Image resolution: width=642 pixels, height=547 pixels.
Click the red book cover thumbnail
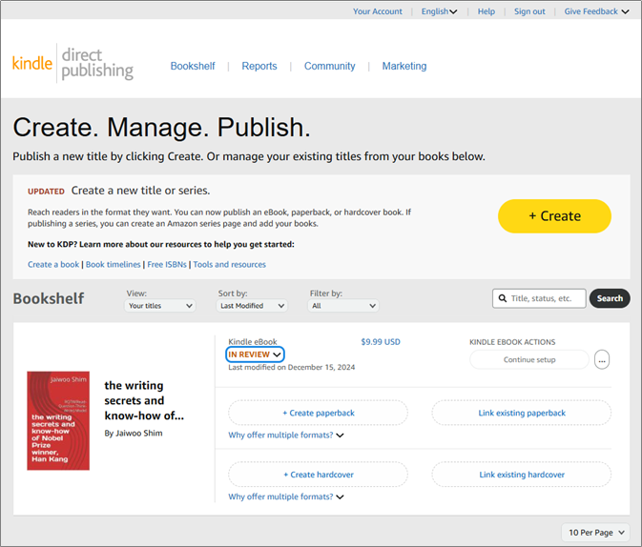58,420
